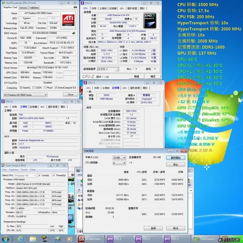Open Windows Explorer folder icon on taskbar
Screen dimensions: 243x243
33,239
